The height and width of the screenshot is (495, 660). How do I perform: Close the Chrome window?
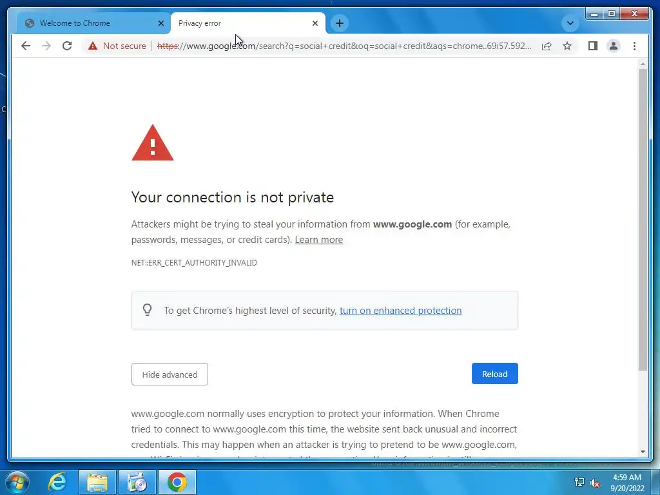(635, 14)
